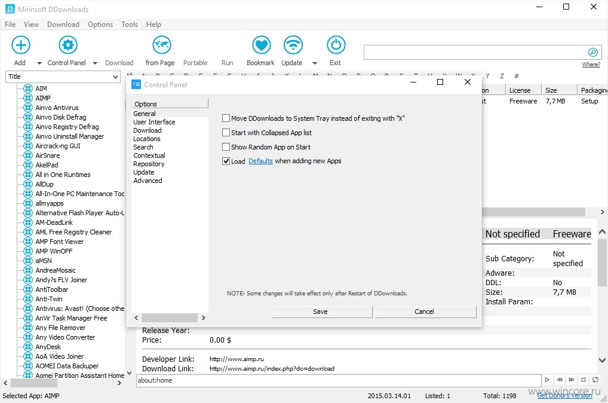Click the app list horizontal scrollbar thumb

(34, 383)
